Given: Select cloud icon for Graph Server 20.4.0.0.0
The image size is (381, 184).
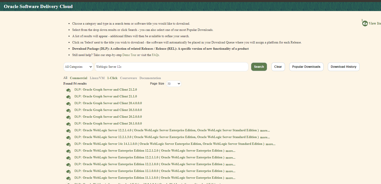Looking at the screenshot, I should tap(68, 104).
